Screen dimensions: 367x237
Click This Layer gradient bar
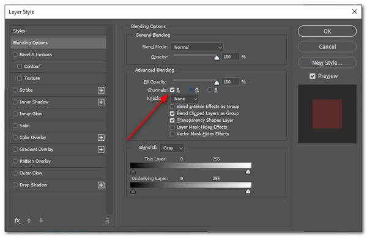tap(191, 165)
